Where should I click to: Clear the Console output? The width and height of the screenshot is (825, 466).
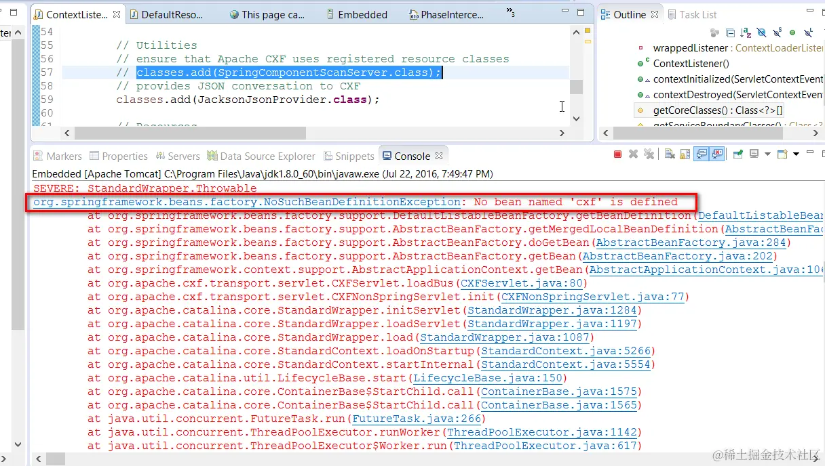670,154
